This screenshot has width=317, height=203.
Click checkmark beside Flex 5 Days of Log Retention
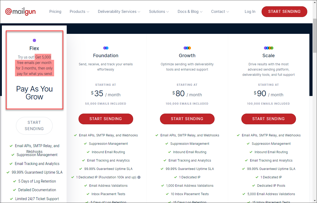(x=15, y=181)
